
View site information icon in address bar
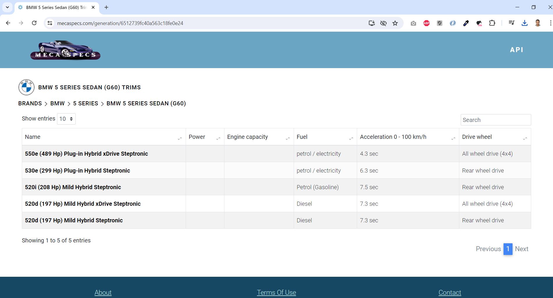click(x=50, y=23)
